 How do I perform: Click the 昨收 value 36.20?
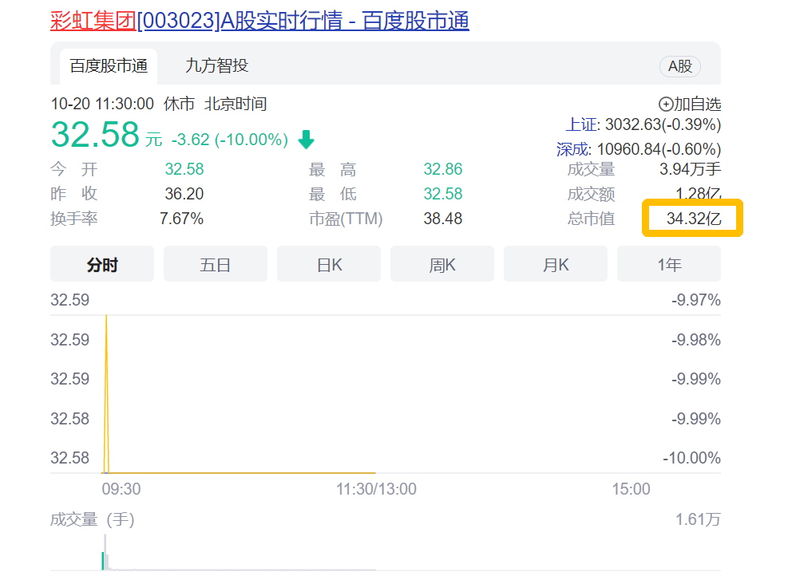click(184, 194)
